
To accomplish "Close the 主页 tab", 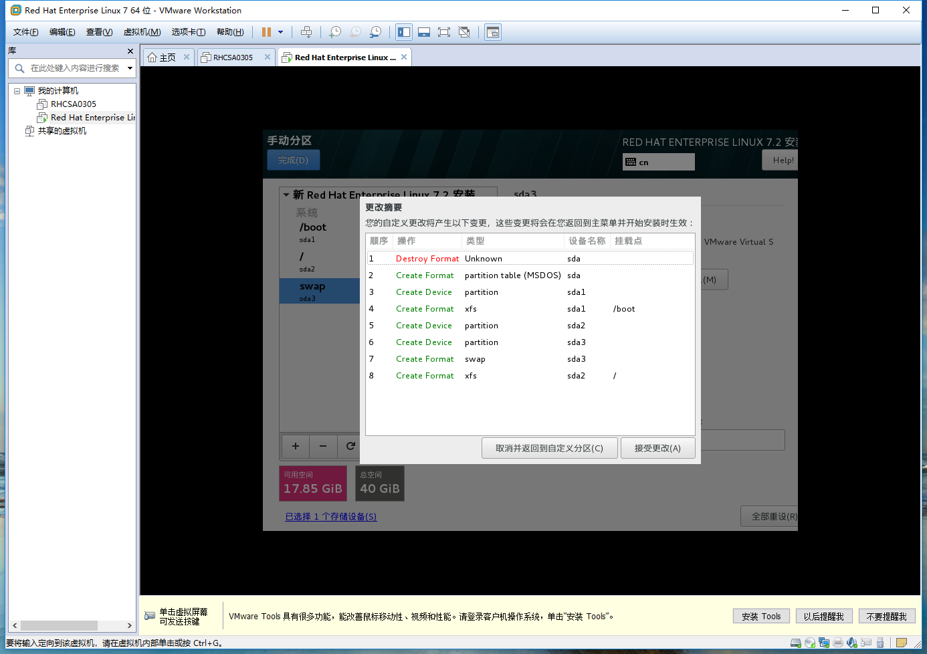I will pos(187,57).
